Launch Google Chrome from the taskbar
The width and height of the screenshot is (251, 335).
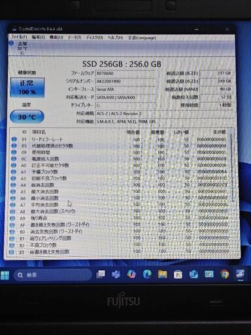tap(225, 274)
